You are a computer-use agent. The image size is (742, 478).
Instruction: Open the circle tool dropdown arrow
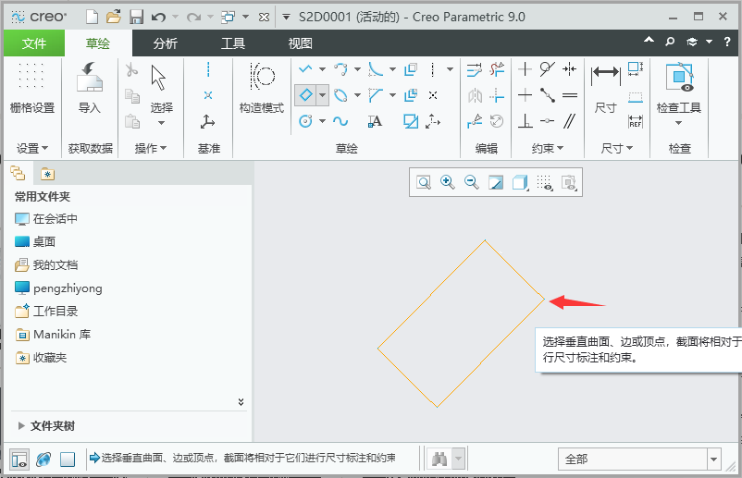[x=322, y=121]
